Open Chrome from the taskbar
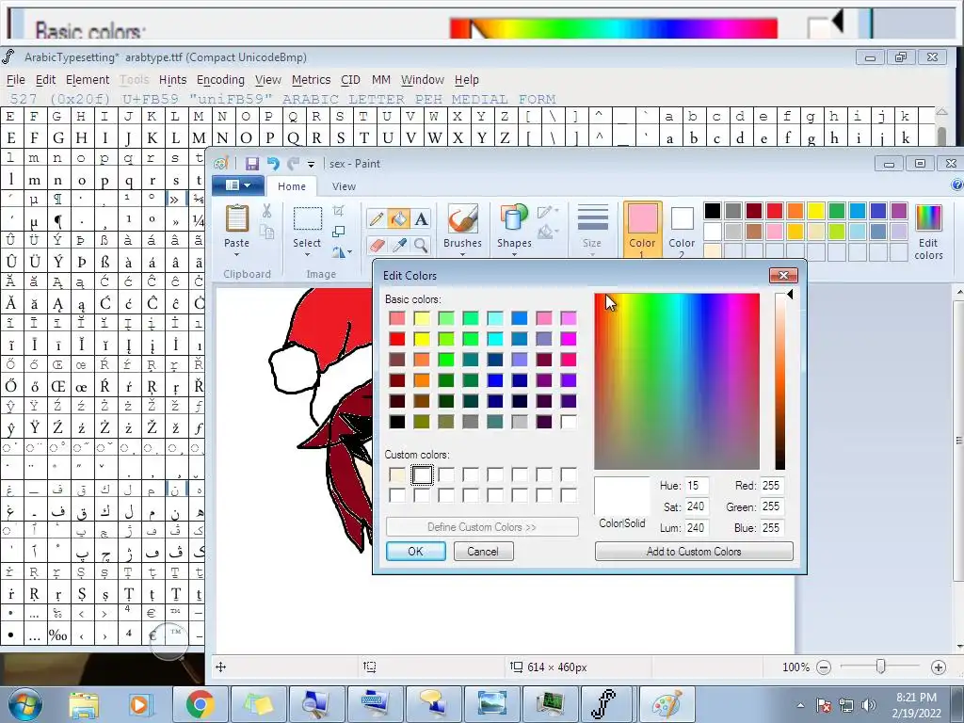This screenshot has height=723, width=964. coord(200,704)
